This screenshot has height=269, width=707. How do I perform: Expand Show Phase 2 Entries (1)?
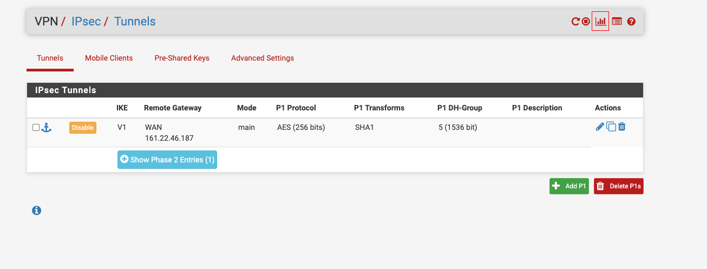167,160
